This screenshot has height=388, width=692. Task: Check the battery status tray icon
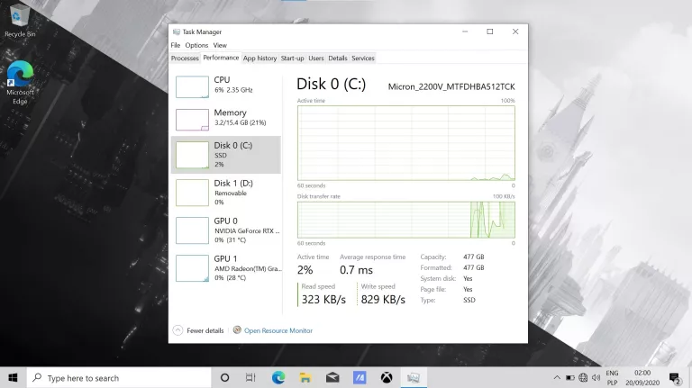tap(570, 378)
